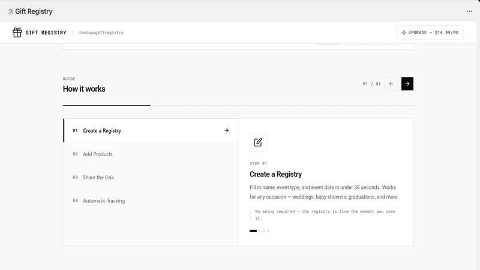
Task: Click the 'No setup required' note text
Action: [325, 215]
